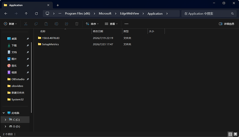Navigate to Program Files (x86) breadcrumb
Image resolution: width=239 pixels, height=137 pixels.
tap(78, 13)
